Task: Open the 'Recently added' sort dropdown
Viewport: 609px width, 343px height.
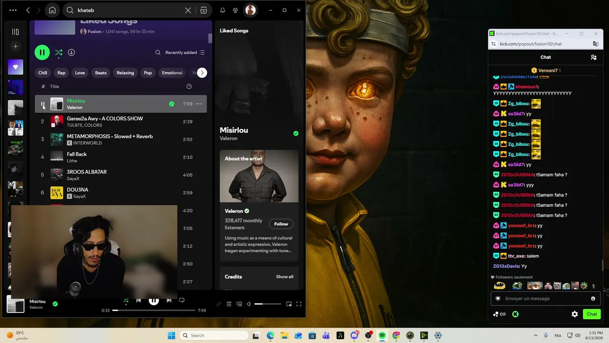Action: point(185,52)
